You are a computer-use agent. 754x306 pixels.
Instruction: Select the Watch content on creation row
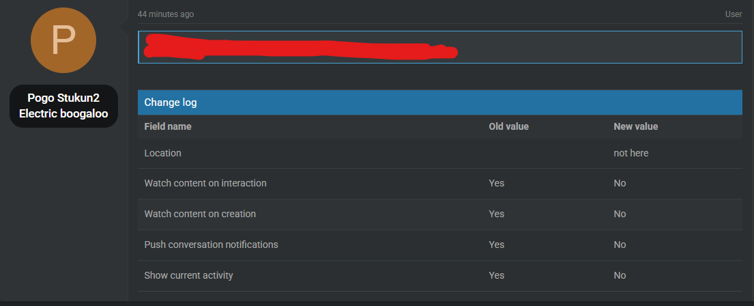[x=440, y=214]
